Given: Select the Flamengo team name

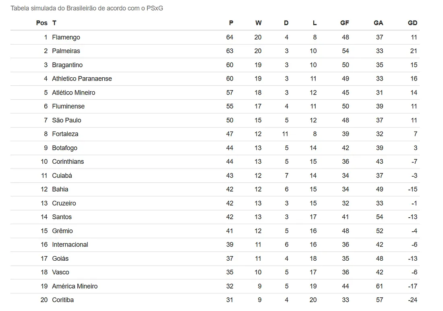Looking at the screenshot, I should (x=66, y=37).
